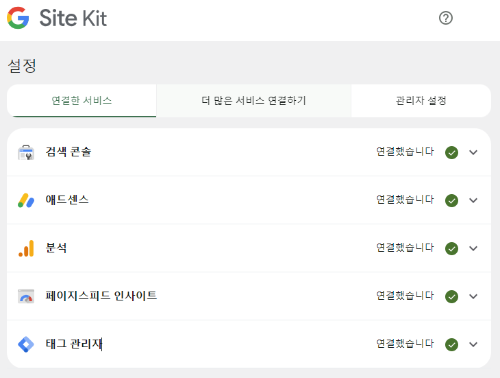
Task: Expand the 검색 콘솔 row chevron
Action: pos(473,152)
